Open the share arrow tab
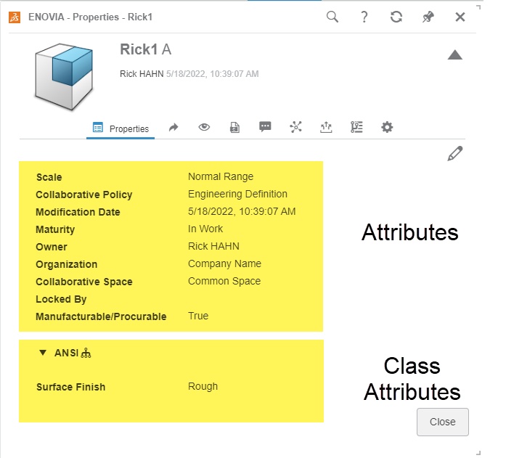The image size is (506, 458). click(174, 128)
